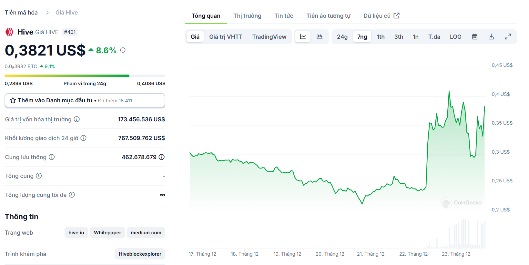Image resolution: width=529 pixels, height=265 pixels.
Task: Open the Tin tức tab
Action: (x=284, y=16)
